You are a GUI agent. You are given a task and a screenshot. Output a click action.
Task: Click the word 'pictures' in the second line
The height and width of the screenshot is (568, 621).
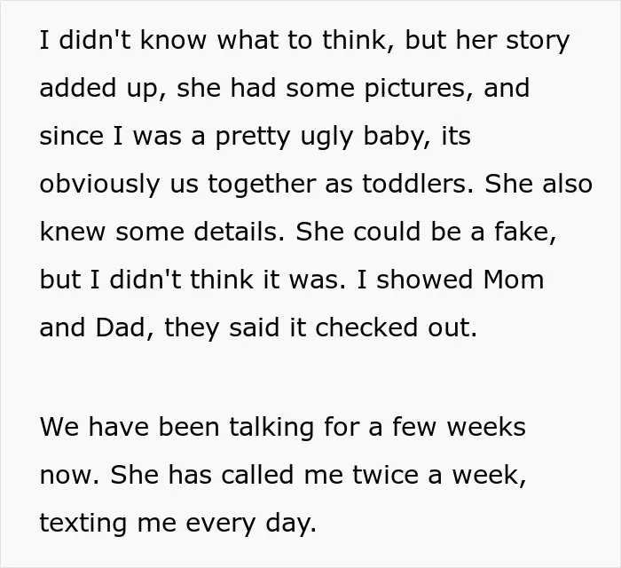pyautogui.click(x=414, y=89)
